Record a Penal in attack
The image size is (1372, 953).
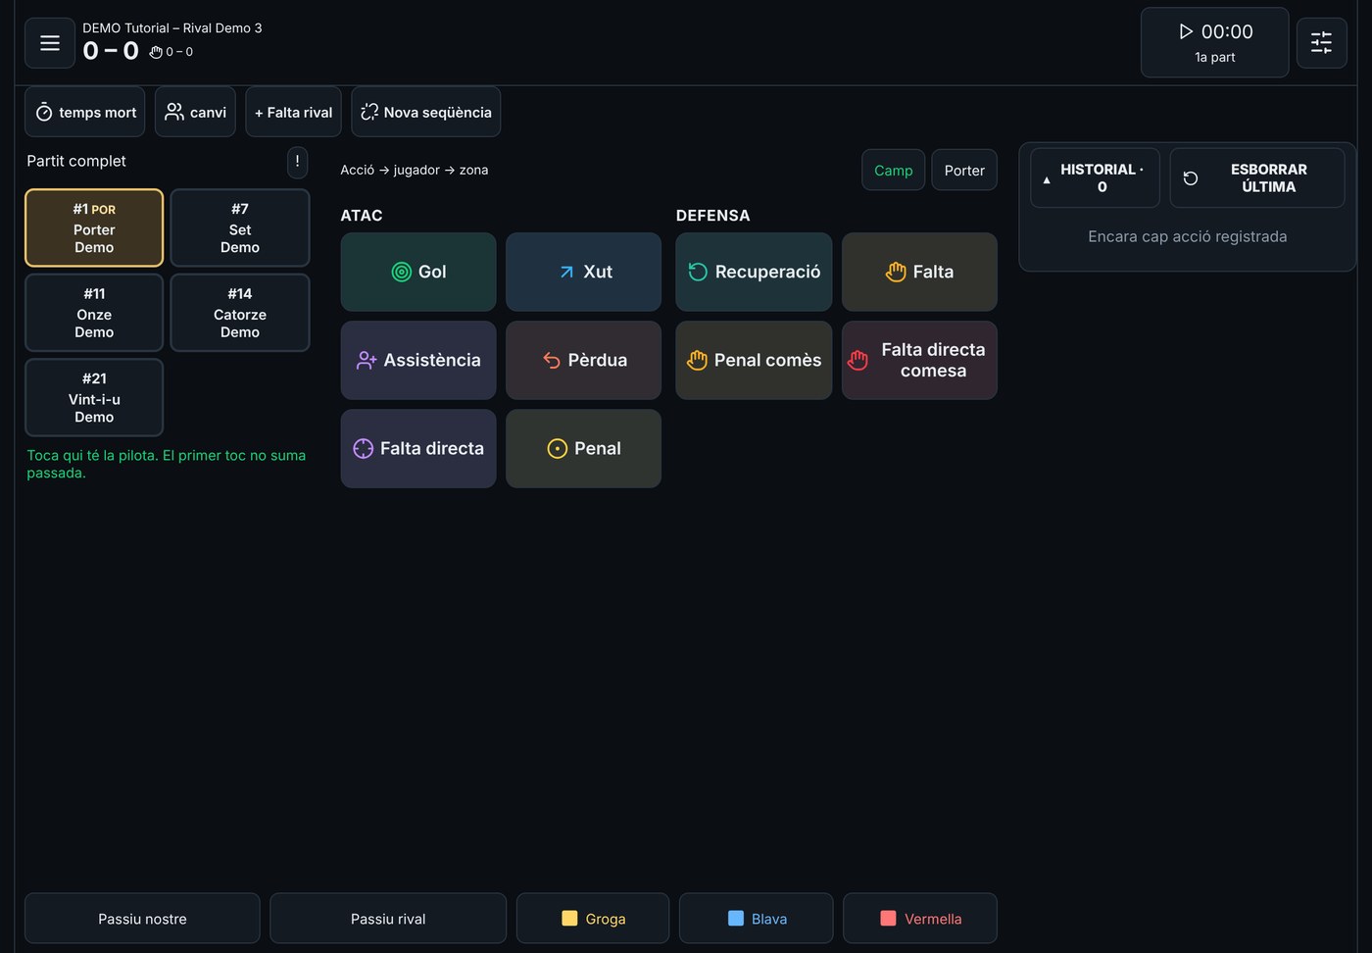(x=584, y=448)
